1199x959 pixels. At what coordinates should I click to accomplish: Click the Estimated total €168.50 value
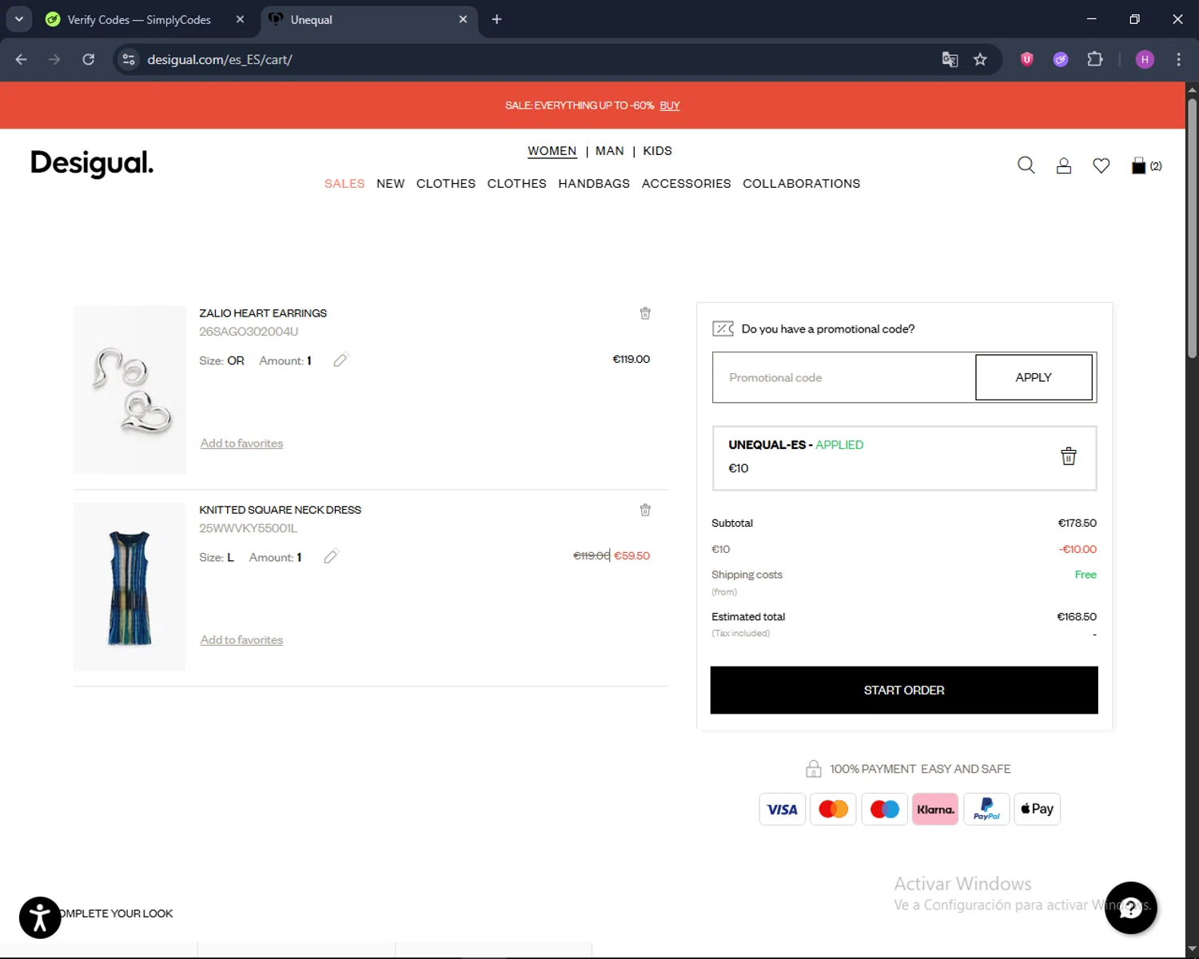point(1076,617)
